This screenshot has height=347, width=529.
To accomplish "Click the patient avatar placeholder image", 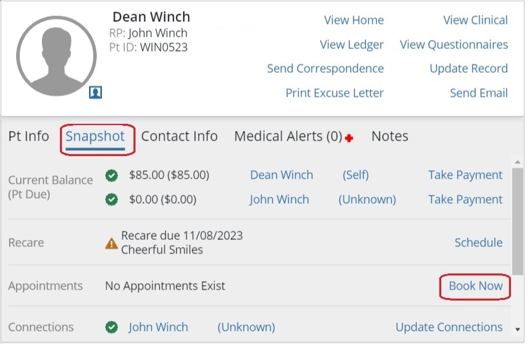I will click(x=56, y=56).
